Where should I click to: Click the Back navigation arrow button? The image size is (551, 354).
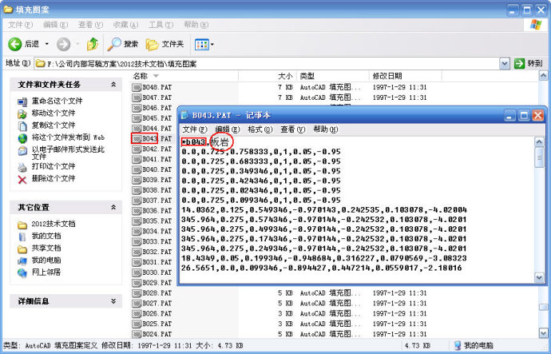[24, 44]
